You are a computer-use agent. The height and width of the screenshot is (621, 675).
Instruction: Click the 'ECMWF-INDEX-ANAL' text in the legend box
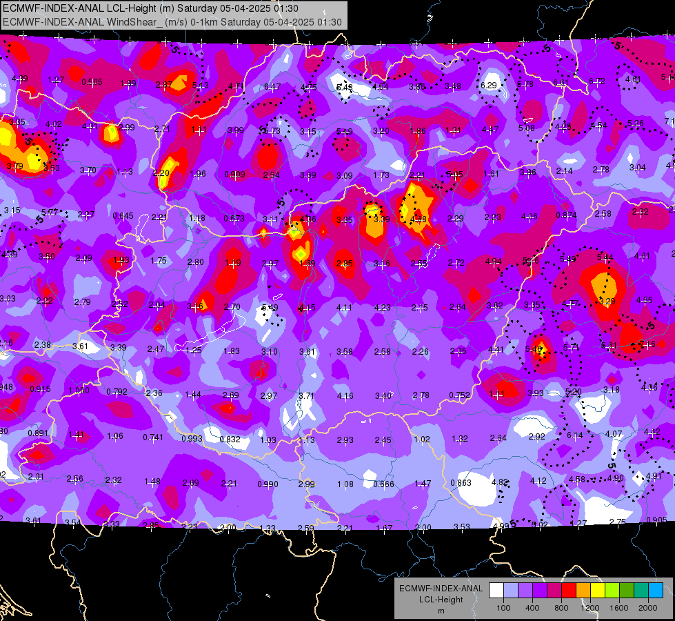[x=441, y=589]
